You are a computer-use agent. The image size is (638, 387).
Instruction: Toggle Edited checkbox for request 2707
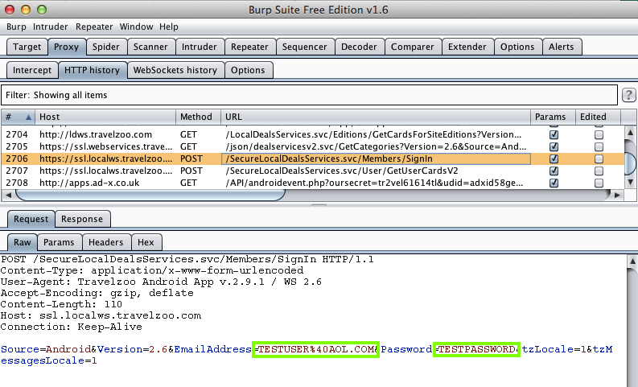pyautogui.click(x=599, y=171)
